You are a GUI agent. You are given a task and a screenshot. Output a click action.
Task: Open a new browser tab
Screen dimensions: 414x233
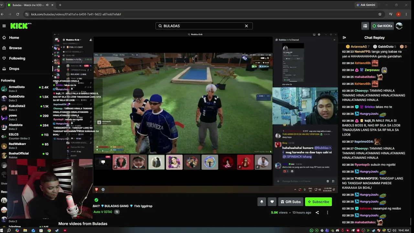[x=60, y=5]
